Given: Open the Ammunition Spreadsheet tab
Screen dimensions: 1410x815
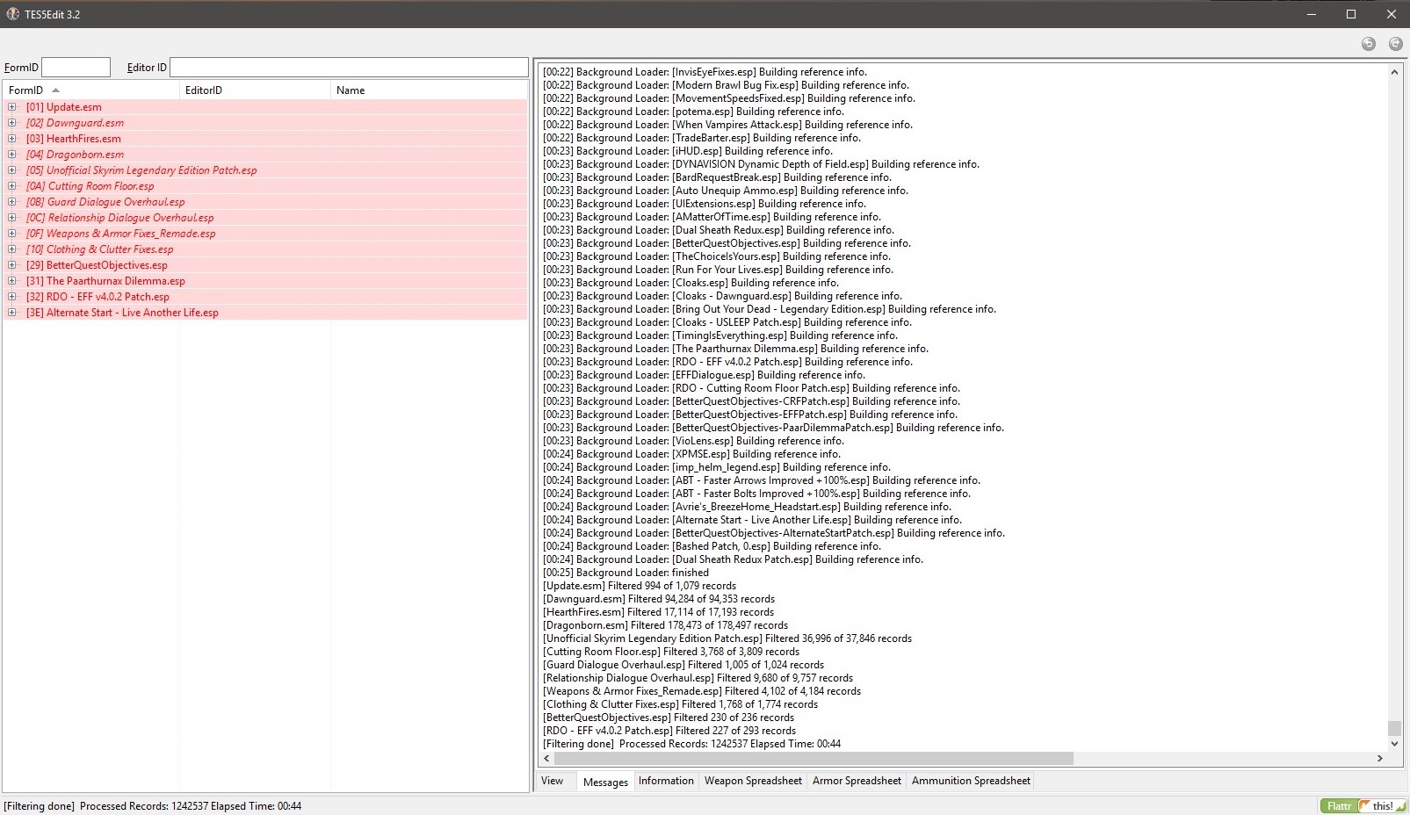Looking at the screenshot, I should point(971,781).
